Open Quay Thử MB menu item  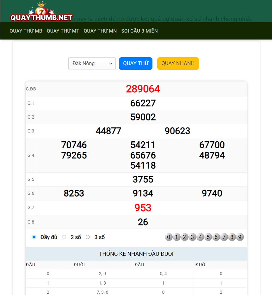pyautogui.click(x=26, y=31)
